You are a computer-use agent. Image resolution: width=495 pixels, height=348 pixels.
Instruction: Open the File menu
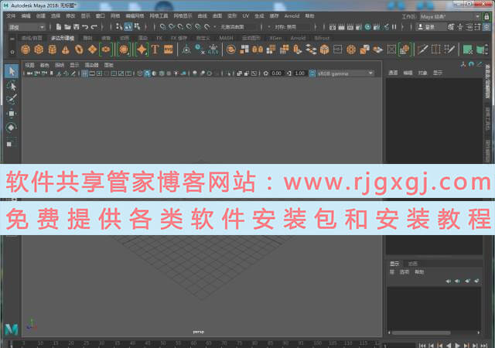click(11, 15)
